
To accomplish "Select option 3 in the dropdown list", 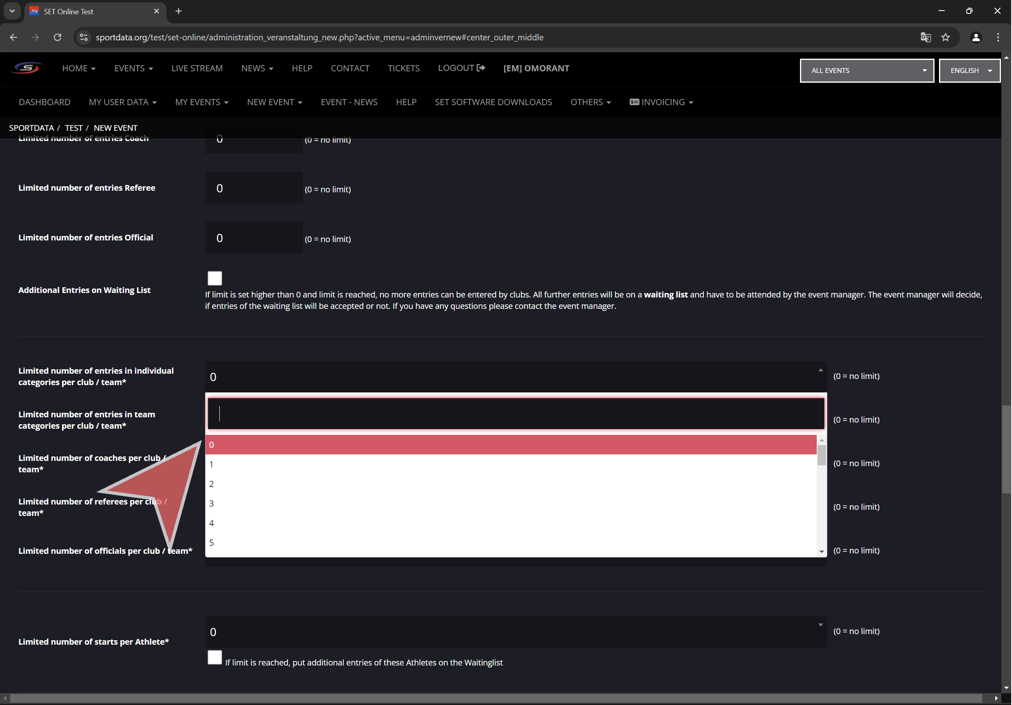I will point(510,503).
